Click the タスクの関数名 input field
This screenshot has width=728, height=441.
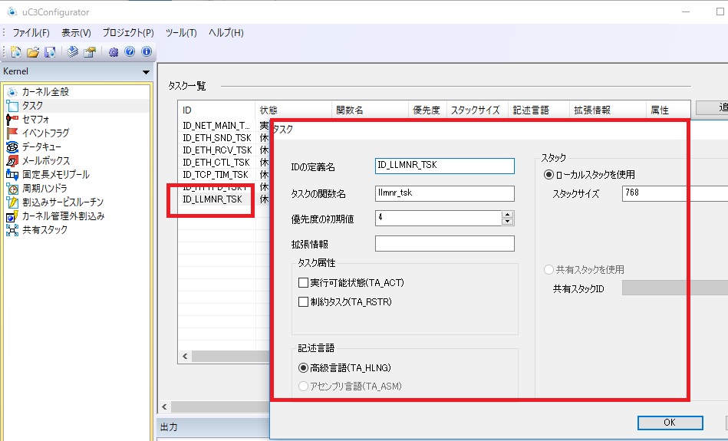444,193
